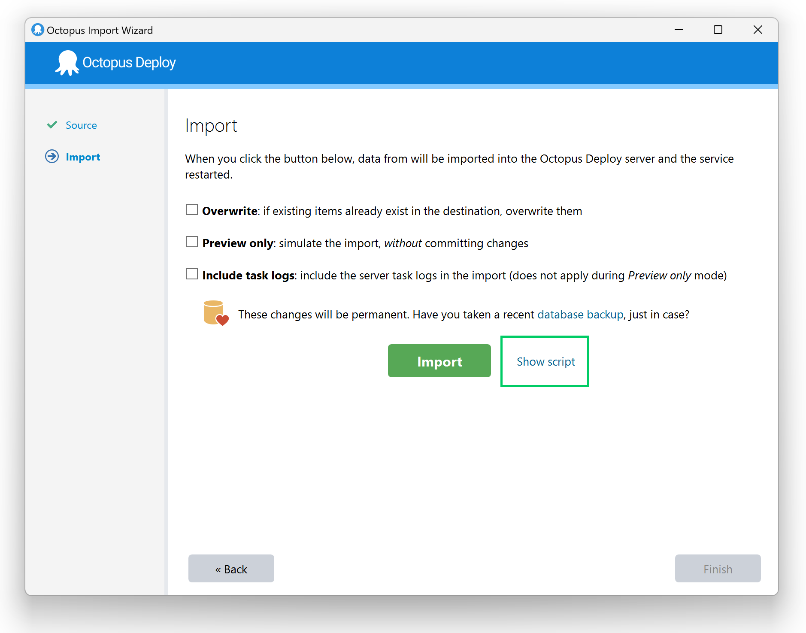806x633 pixels.
Task: Click the Octopus icon in the title bar
Action: (x=38, y=30)
